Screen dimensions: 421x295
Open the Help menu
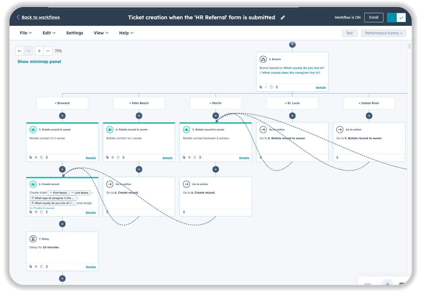tap(126, 33)
